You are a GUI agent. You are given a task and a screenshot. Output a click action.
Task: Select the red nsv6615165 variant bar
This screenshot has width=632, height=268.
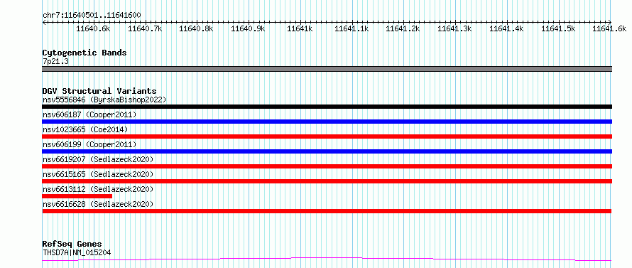click(327, 181)
